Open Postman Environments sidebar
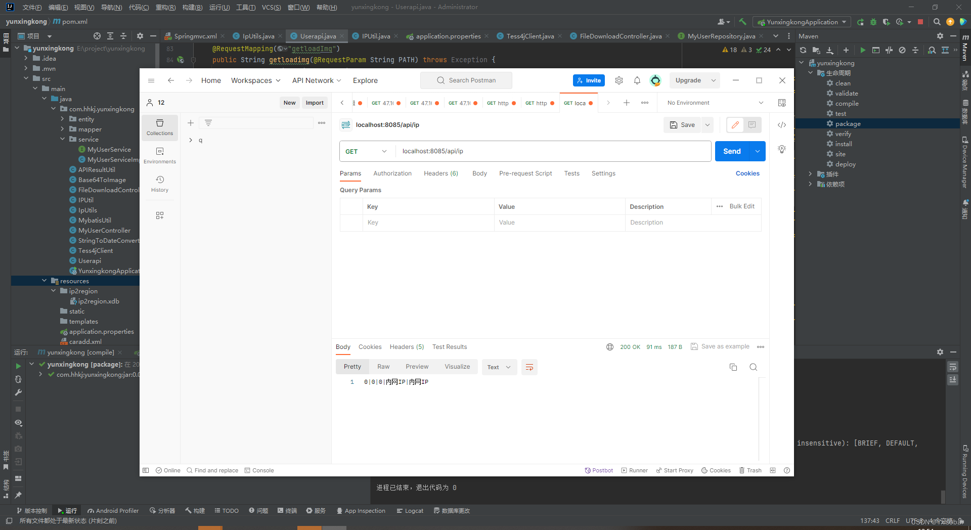This screenshot has width=971, height=530. pyautogui.click(x=160, y=156)
